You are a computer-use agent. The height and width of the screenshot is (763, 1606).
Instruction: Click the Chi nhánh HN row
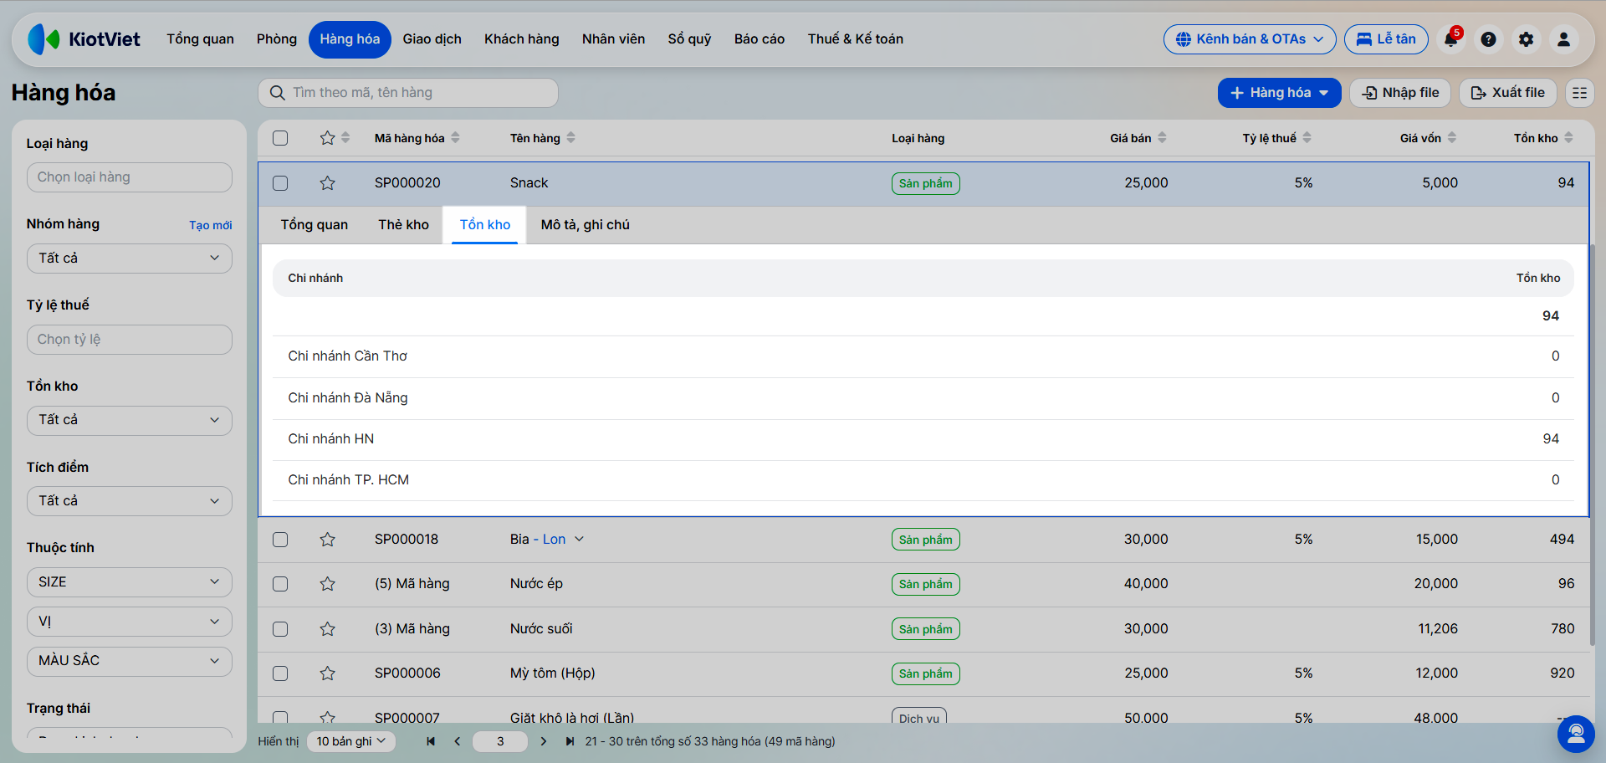[923, 439]
